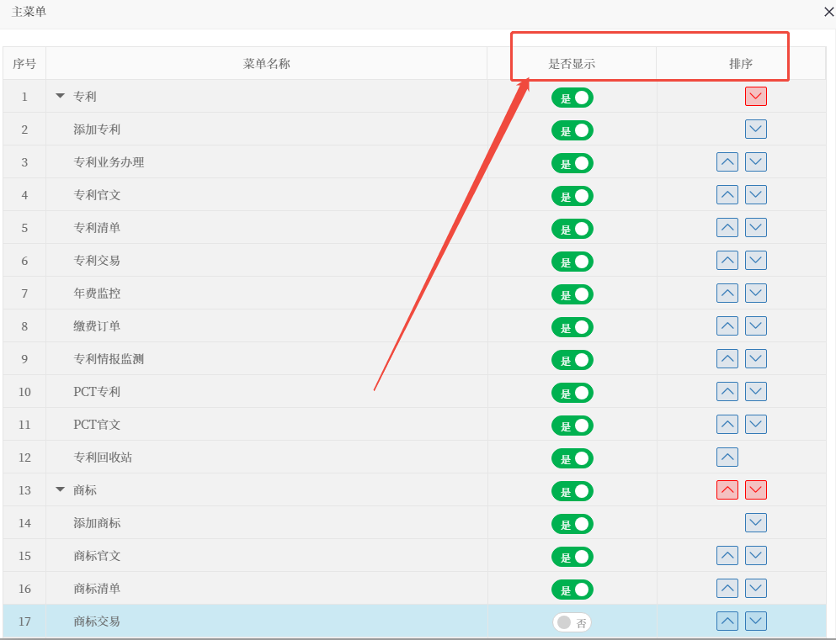Move 专利官文 row down
The width and height of the screenshot is (836, 640).
click(x=755, y=195)
